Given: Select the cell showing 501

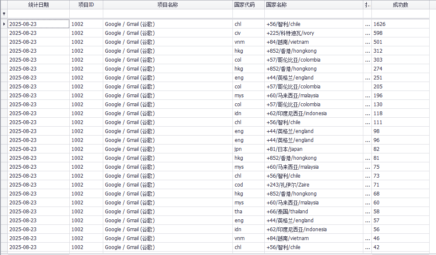Looking at the screenshot, I should click(400, 42).
